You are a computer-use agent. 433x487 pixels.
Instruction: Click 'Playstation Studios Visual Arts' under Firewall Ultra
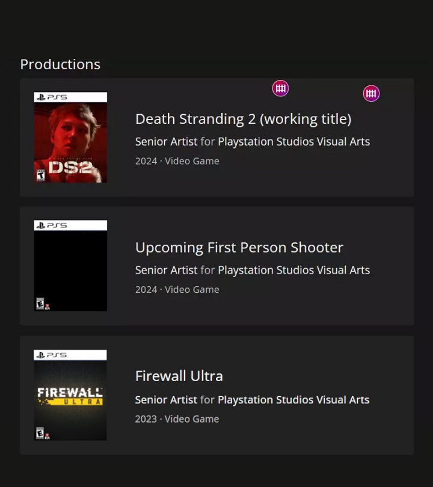click(x=293, y=400)
